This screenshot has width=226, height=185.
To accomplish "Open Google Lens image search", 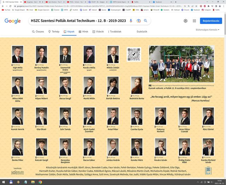I will [x=139, y=21].
